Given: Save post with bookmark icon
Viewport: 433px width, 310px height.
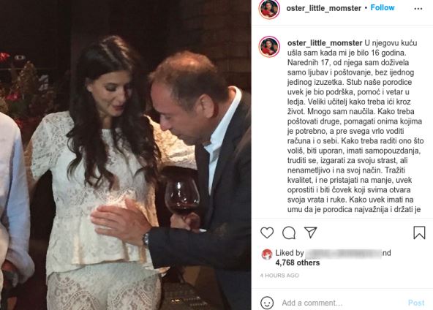Looking at the screenshot, I should [419, 232].
